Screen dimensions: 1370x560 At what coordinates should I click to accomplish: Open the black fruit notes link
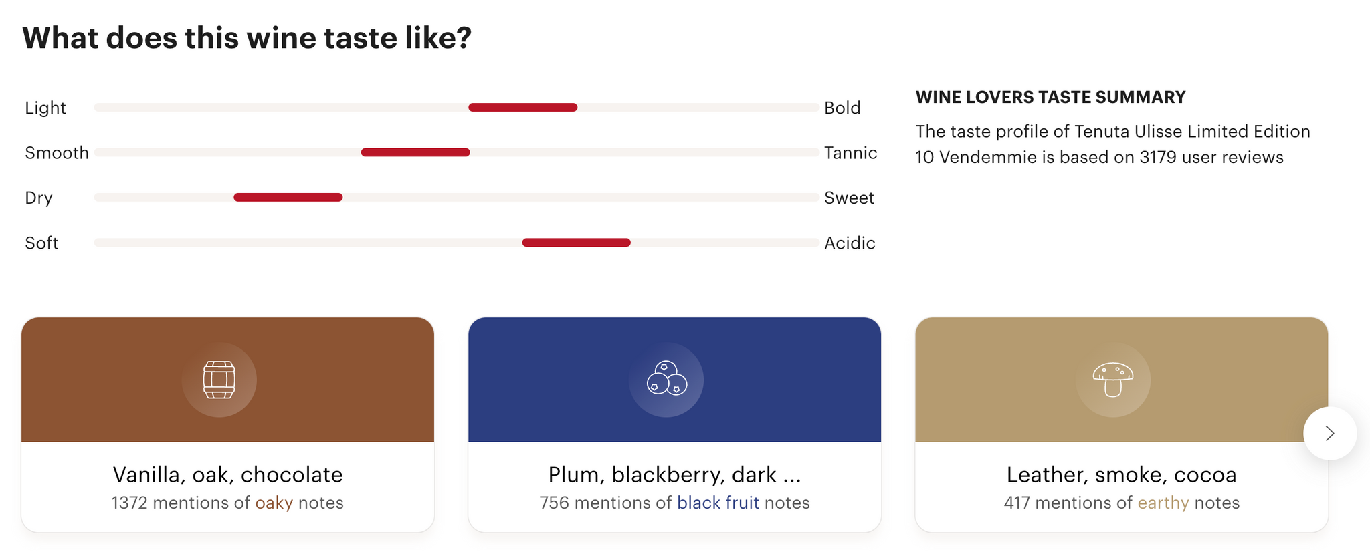pos(718,503)
